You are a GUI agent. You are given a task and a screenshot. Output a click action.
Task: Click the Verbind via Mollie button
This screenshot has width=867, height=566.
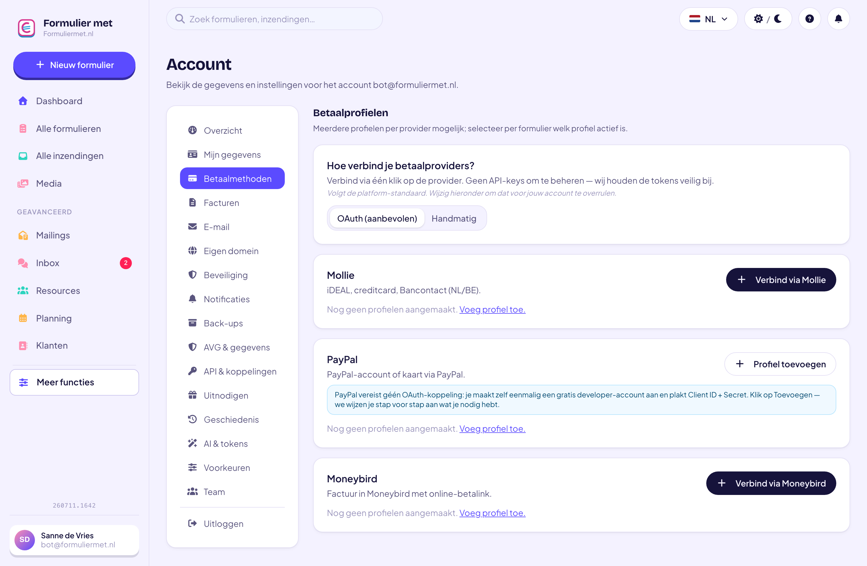pos(781,280)
